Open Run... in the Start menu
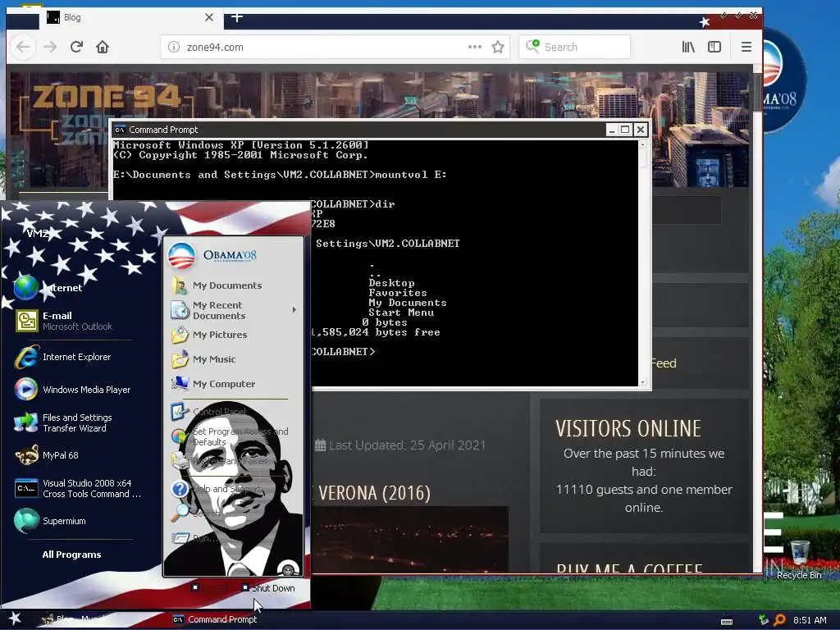Viewport: 840px width, 630px height. click(195, 538)
